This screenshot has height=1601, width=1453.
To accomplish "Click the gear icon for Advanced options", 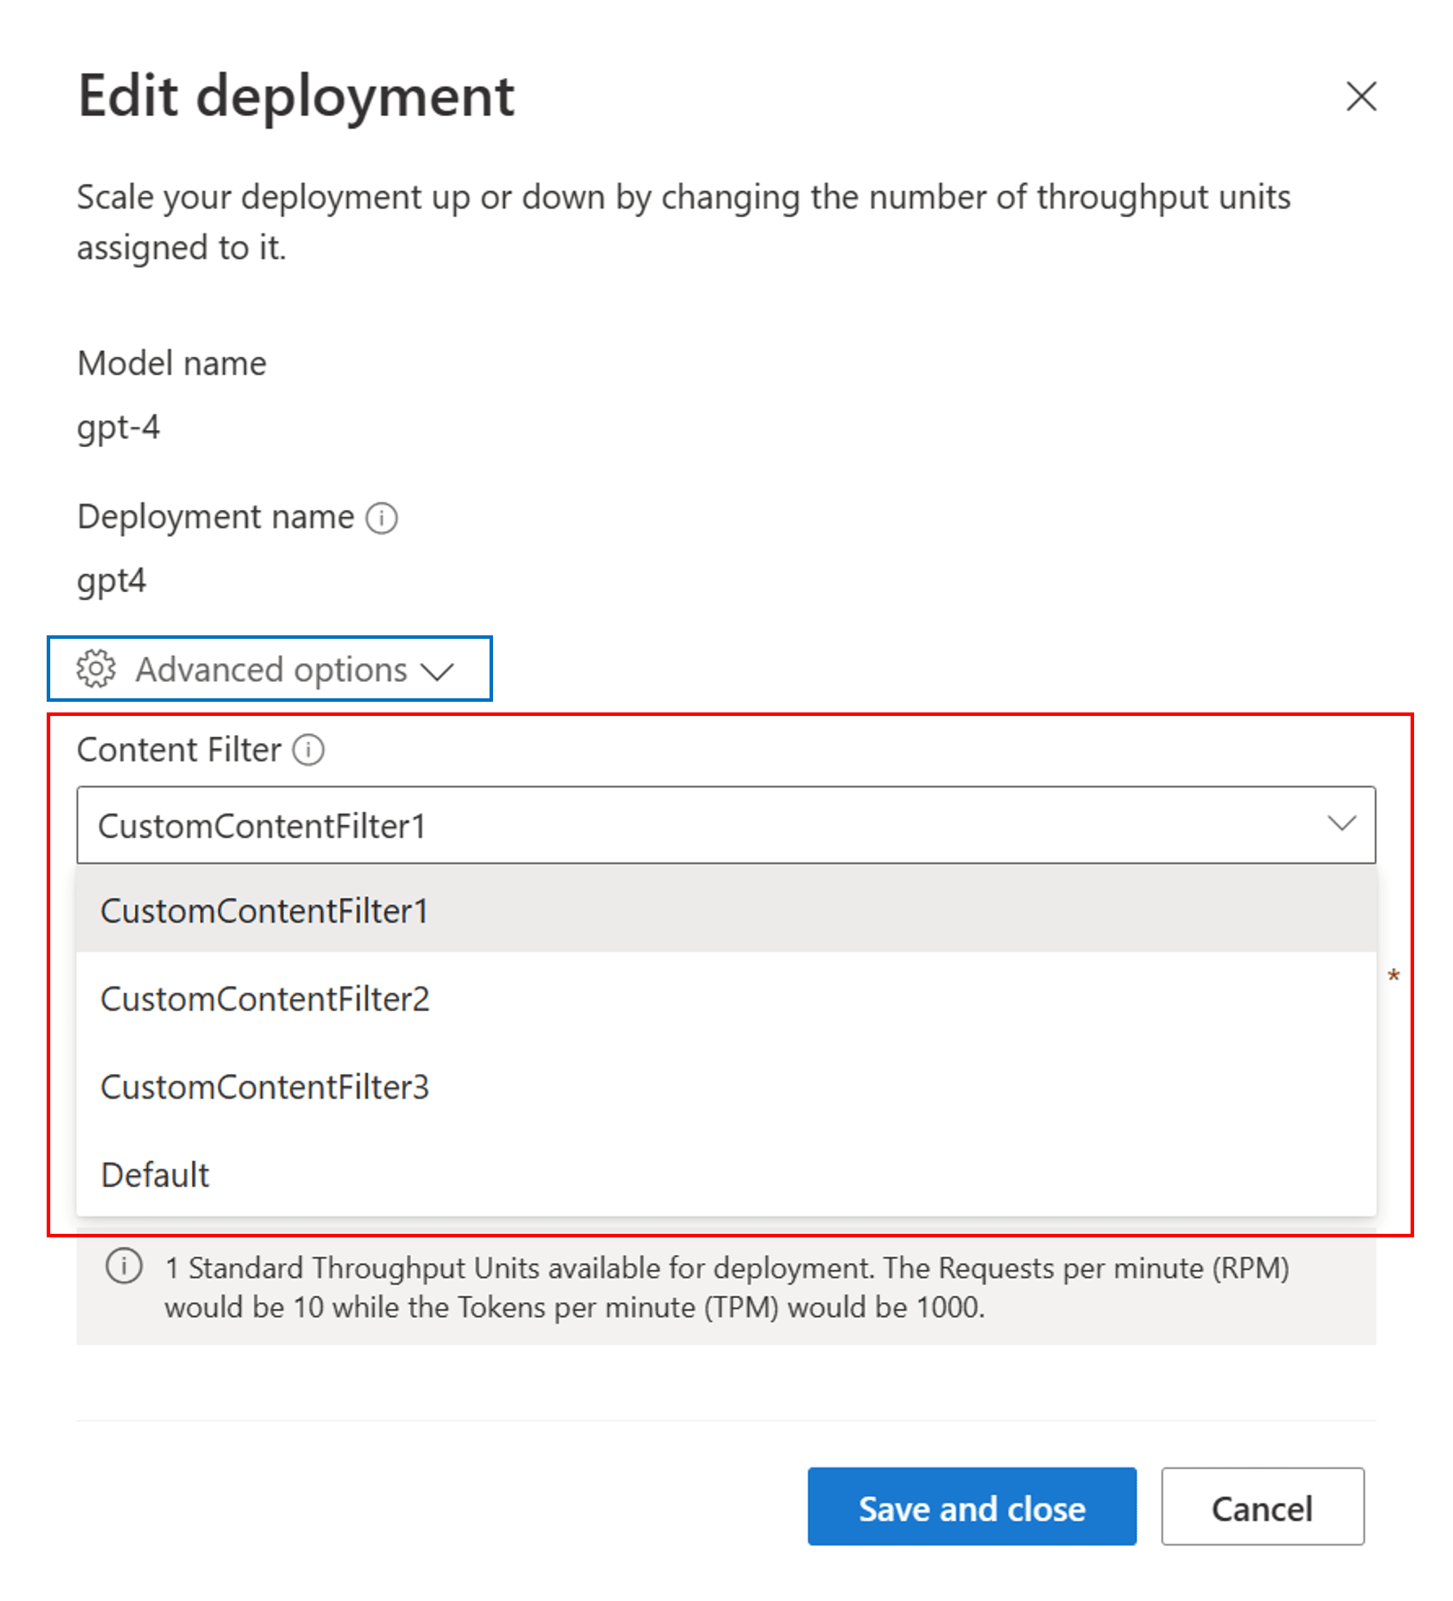I will [x=96, y=668].
